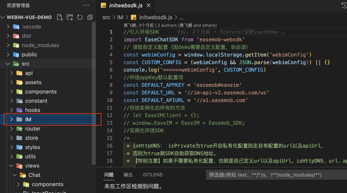Image resolution: width=347 pixels, height=193 pixels.
Task: Open explorer more actions ellipsis menu
Action: click(86, 5)
